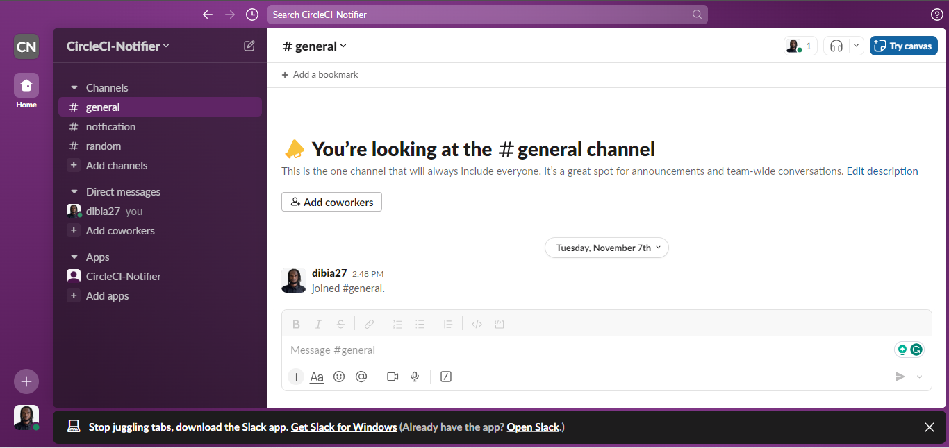The height and width of the screenshot is (448, 949).
Task: Click the round plus button in the left rail
Action: pyautogui.click(x=26, y=381)
